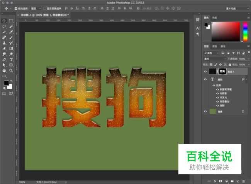
Task: Open Move tool preset picker arrow
Action: [10, 9]
